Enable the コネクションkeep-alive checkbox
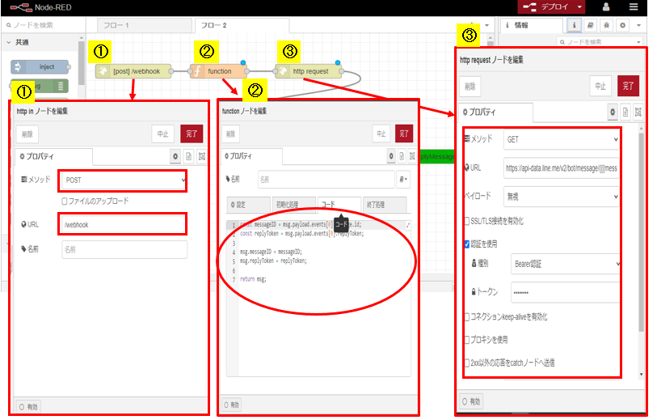Screen dimensions: 657x420 (467, 316)
